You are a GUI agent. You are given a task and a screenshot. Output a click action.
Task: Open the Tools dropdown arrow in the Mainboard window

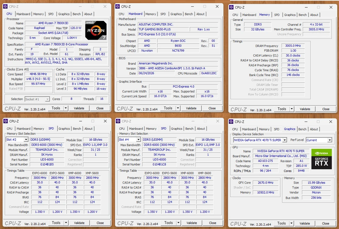(178, 108)
